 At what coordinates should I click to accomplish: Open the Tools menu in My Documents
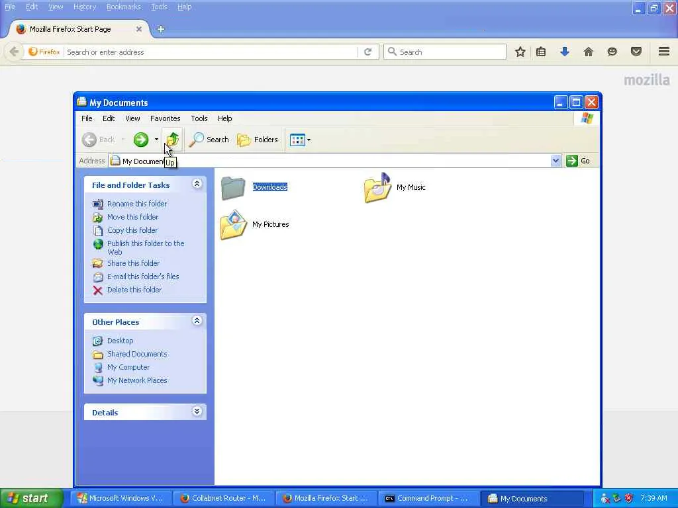tap(199, 118)
